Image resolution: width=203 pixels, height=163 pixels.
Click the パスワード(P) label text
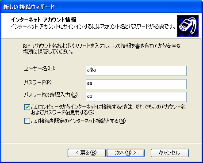38,83
